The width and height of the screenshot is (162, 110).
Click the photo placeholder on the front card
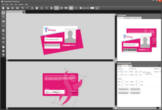(70, 35)
